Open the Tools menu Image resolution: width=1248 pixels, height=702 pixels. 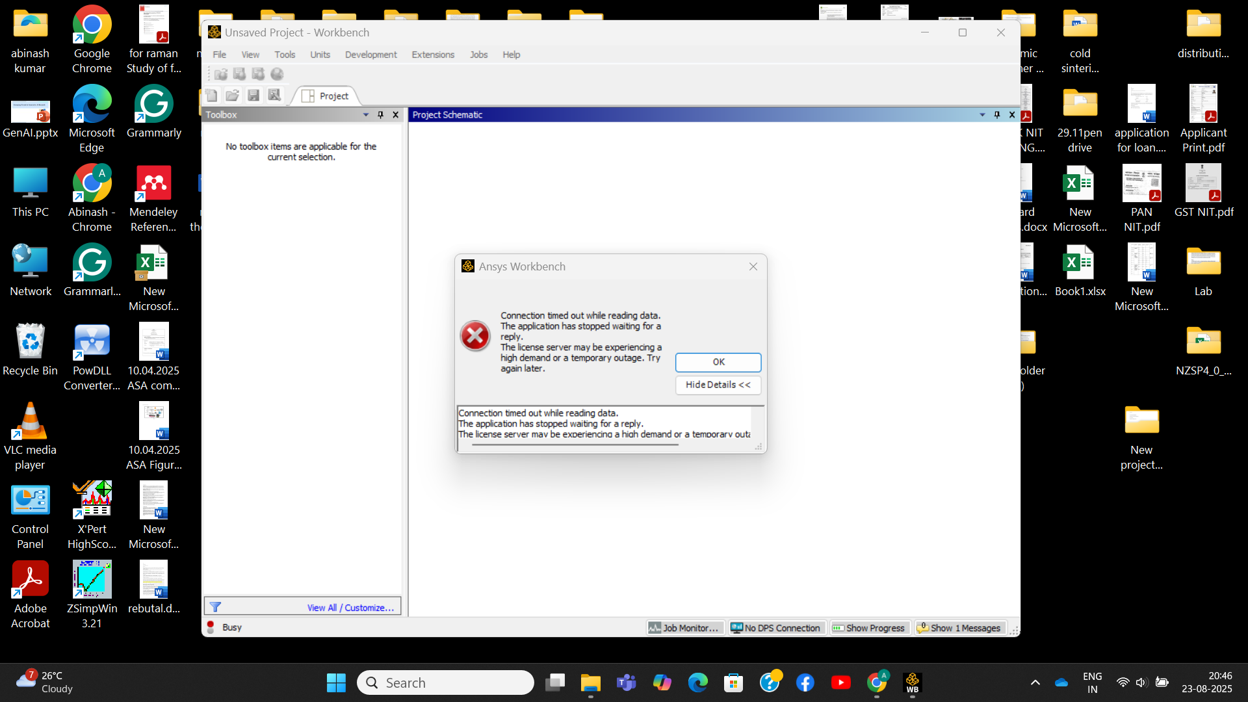(x=285, y=55)
